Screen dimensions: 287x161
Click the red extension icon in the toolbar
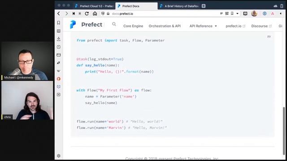pyautogui.click(x=273, y=13)
